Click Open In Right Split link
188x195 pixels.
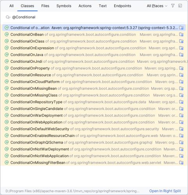tap(165, 191)
